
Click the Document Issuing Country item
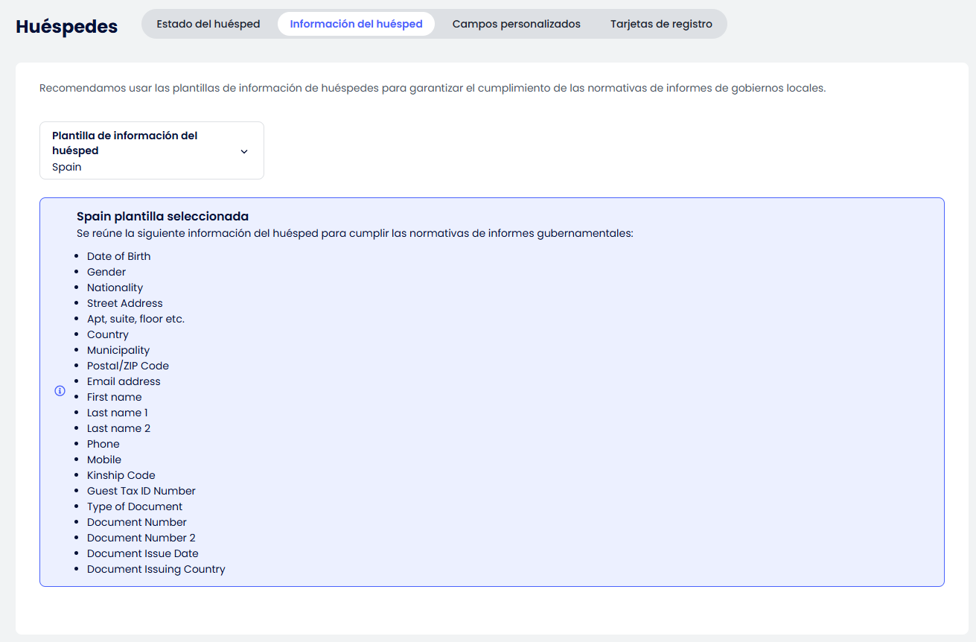coord(156,569)
